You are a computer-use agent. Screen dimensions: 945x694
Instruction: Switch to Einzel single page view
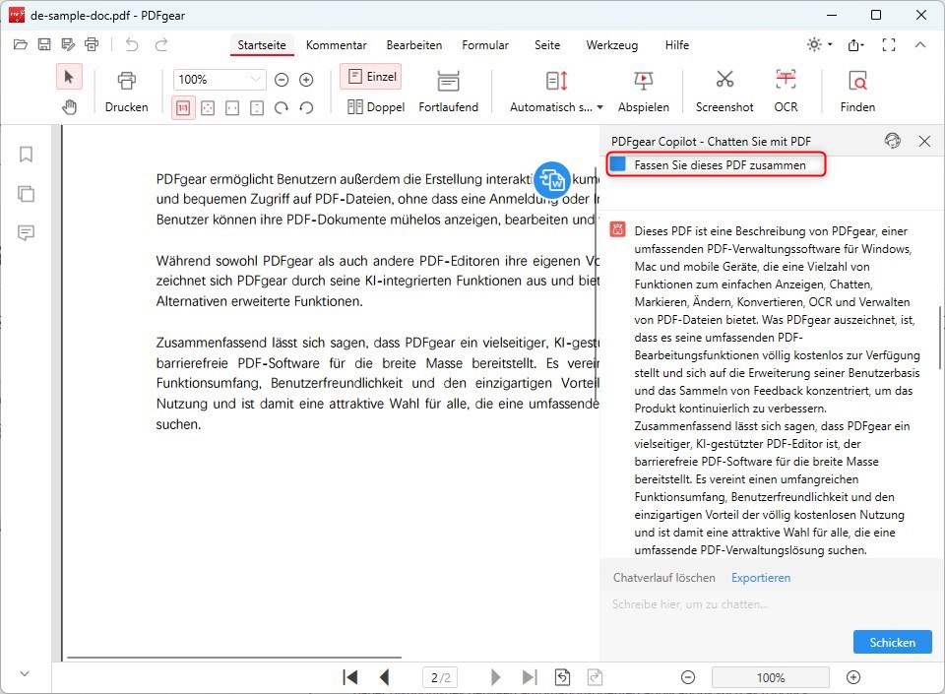(x=371, y=77)
